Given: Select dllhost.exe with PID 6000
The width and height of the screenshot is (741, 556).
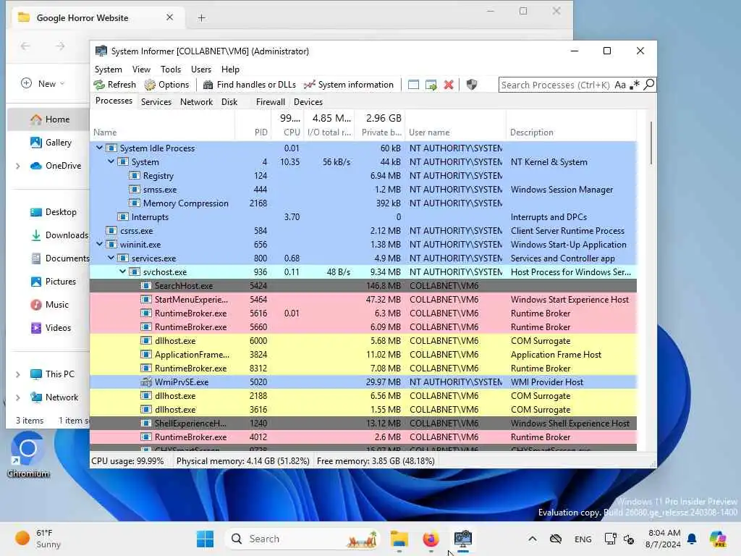Looking at the screenshot, I should tap(363, 341).
